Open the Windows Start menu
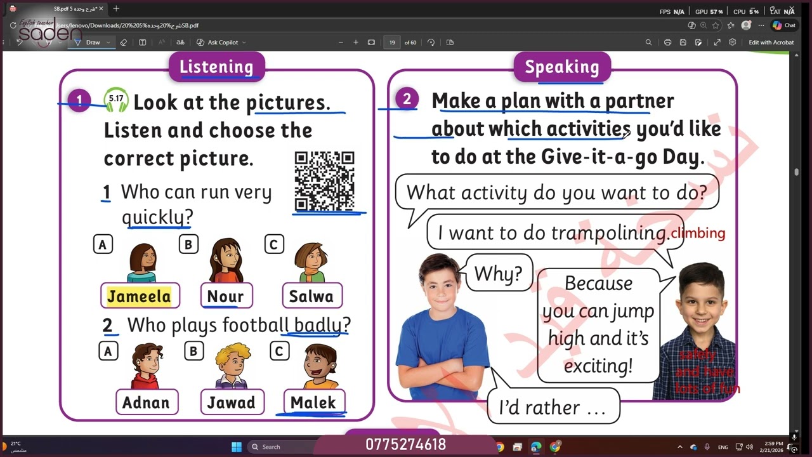This screenshot has height=457, width=812. coord(237,447)
